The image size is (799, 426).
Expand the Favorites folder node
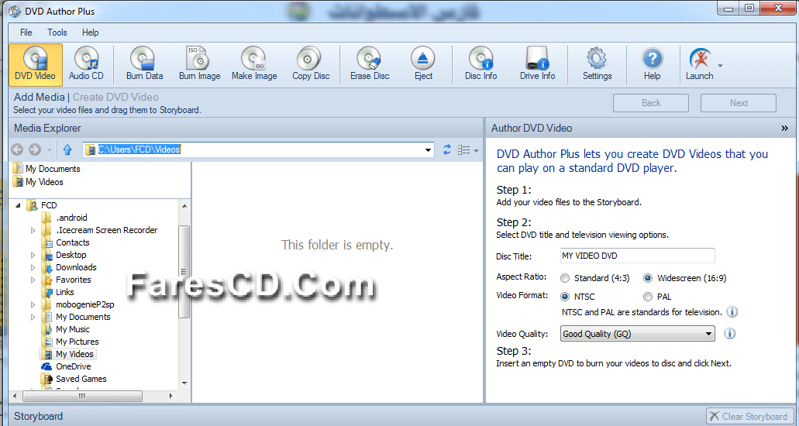[x=33, y=280]
